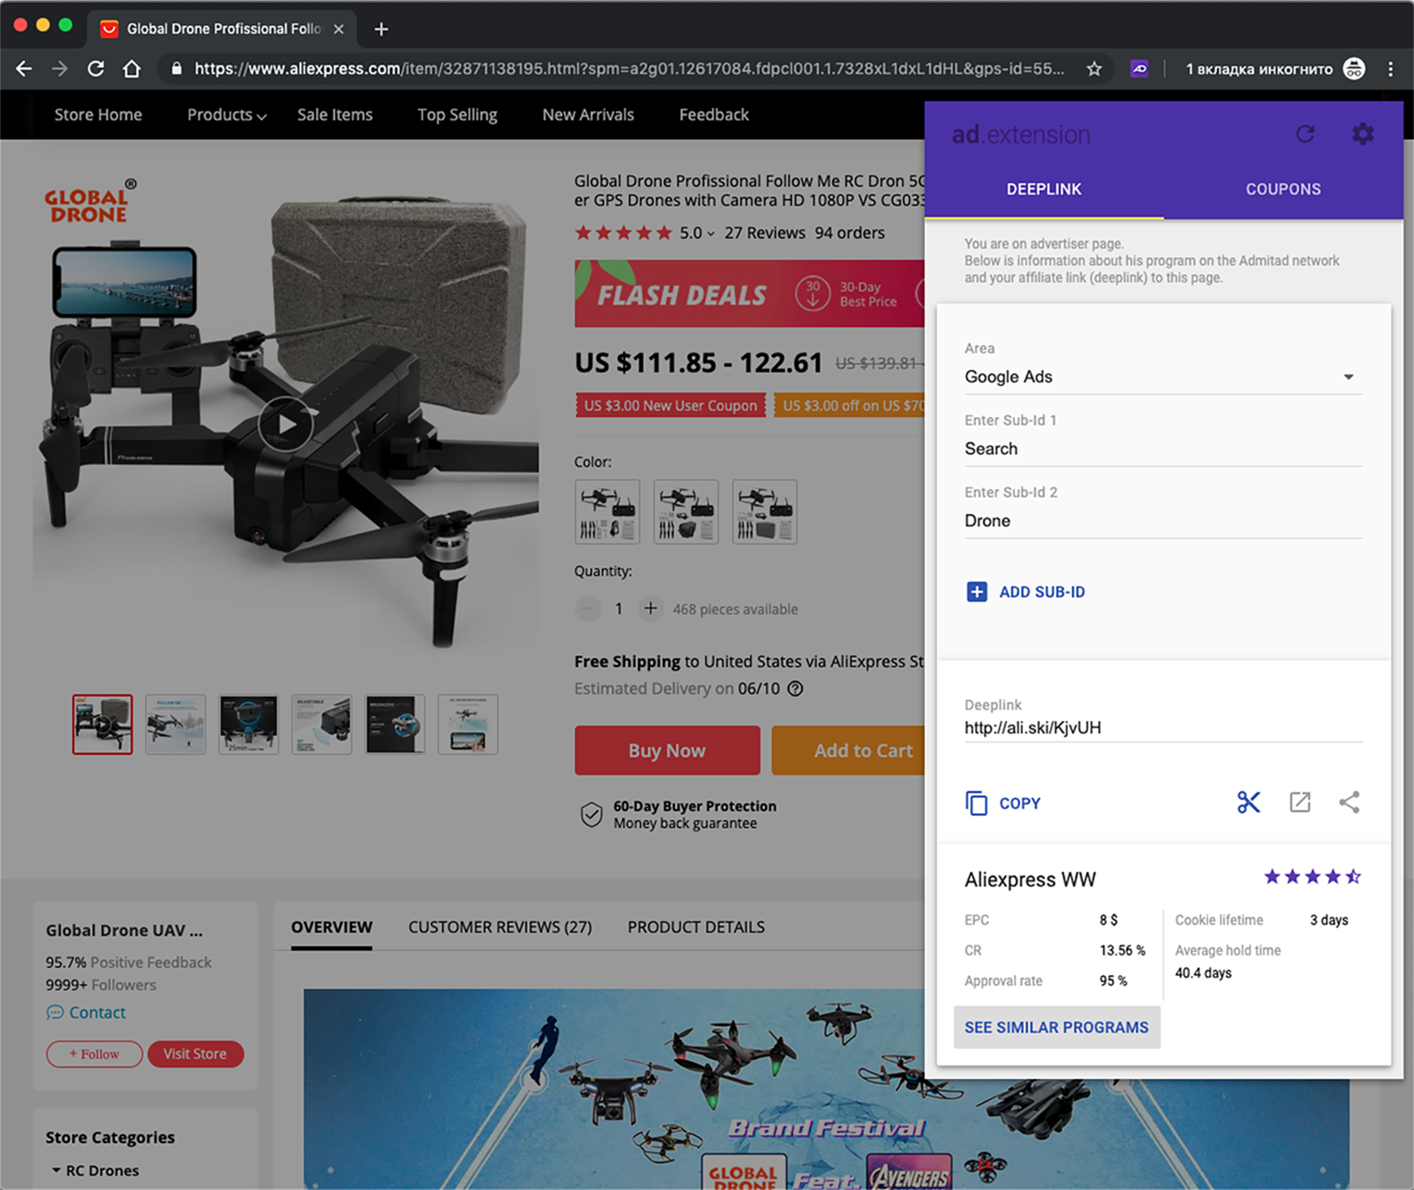This screenshot has height=1190, width=1414.
Task: Select the fifth product gallery thumbnail
Action: point(395,724)
